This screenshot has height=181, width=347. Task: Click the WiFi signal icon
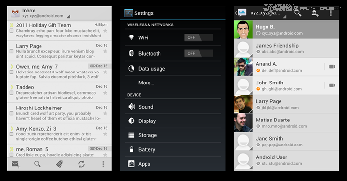132,37
